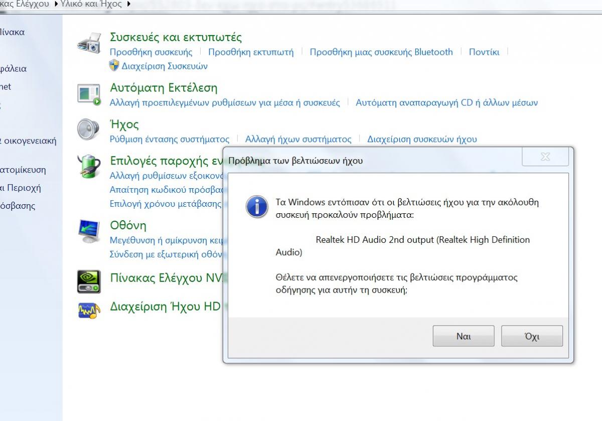The height and width of the screenshot is (421, 602).
Task: Click Ναι to disable audio enhancements
Action: point(464,336)
